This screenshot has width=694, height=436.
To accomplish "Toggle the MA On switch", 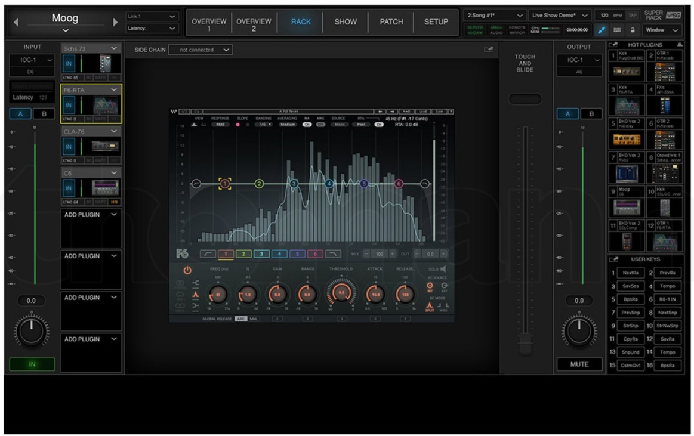I will tap(307, 125).
